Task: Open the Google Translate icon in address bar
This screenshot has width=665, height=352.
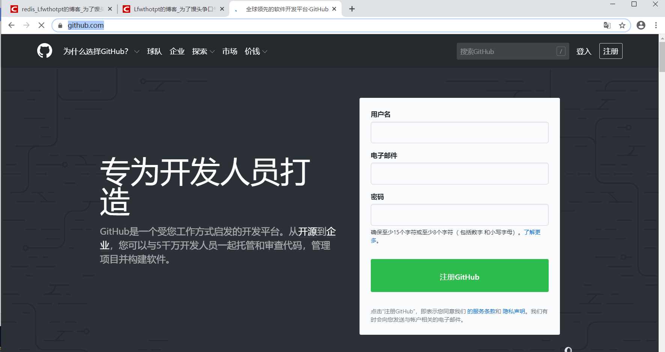Action: tap(607, 25)
